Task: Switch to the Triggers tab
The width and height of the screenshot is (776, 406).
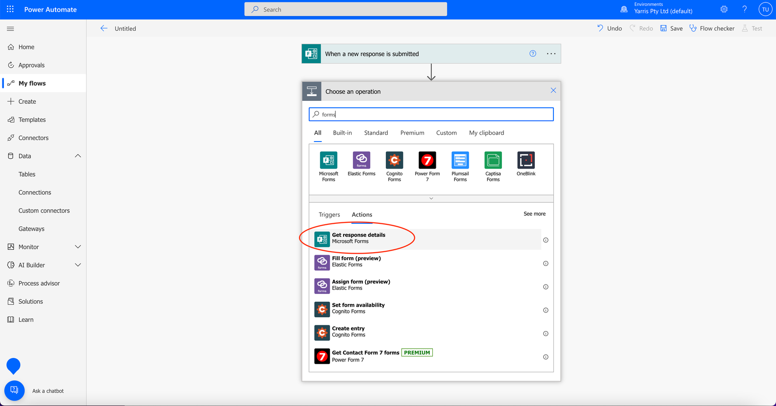Action: coord(329,215)
